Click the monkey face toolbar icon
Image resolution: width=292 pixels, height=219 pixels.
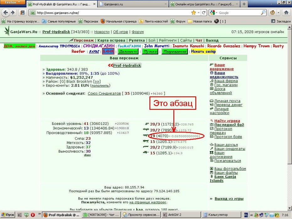tap(273, 13)
